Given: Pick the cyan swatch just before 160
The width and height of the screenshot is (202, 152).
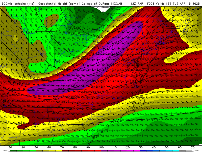Looking at the screenshot, I should (x=175, y=150).
